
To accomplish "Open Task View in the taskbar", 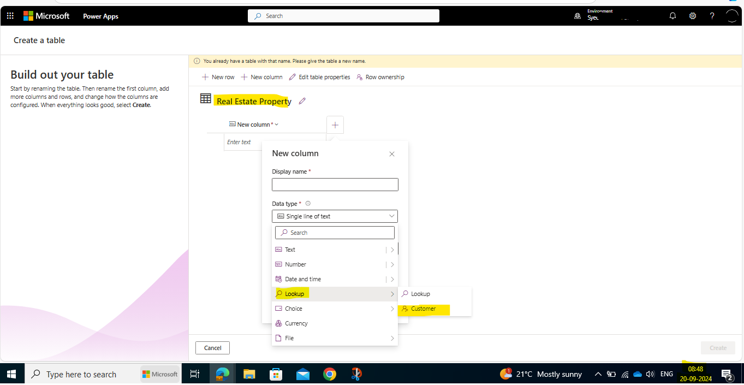I will coord(194,374).
